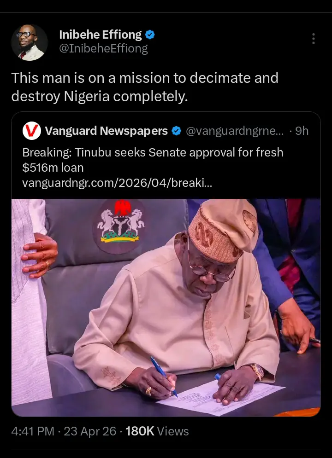Tap the gold wristwatch in the photo
Image resolution: width=332 pixels, height=458 pixels.
256,371
